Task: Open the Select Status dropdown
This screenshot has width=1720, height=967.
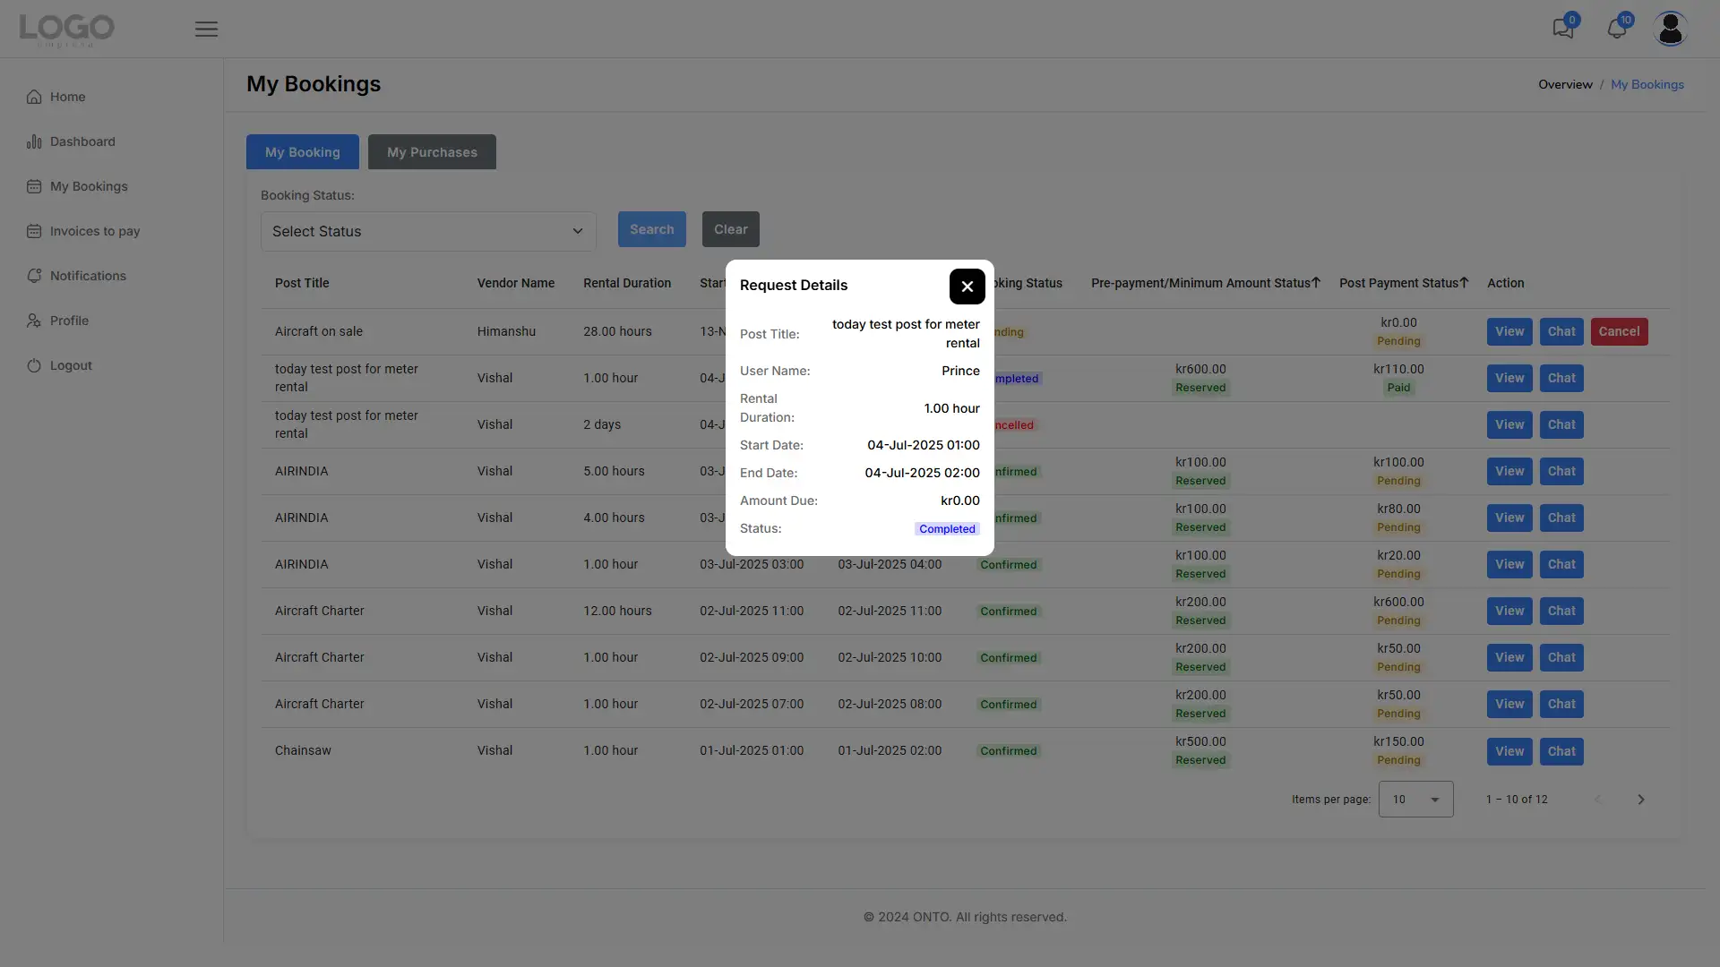Action: 428,231
